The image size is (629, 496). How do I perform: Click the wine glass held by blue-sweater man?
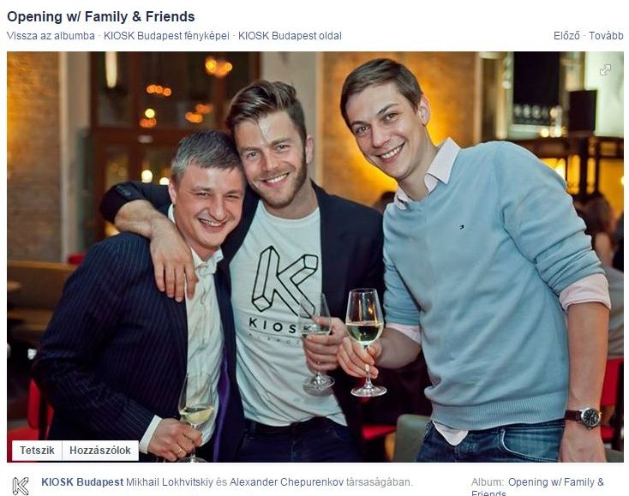[365, 342]
